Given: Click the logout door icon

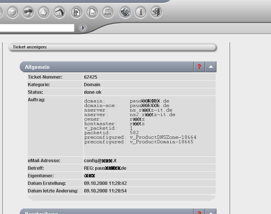Looking at the screenshot, I should click(x=156, y=12).
